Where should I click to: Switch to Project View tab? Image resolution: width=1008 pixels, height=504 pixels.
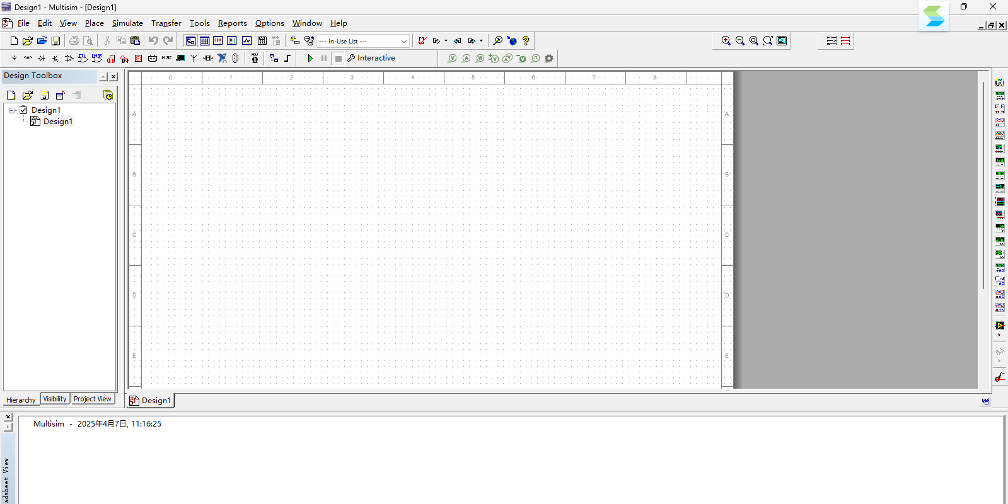(x=92, y=399)
